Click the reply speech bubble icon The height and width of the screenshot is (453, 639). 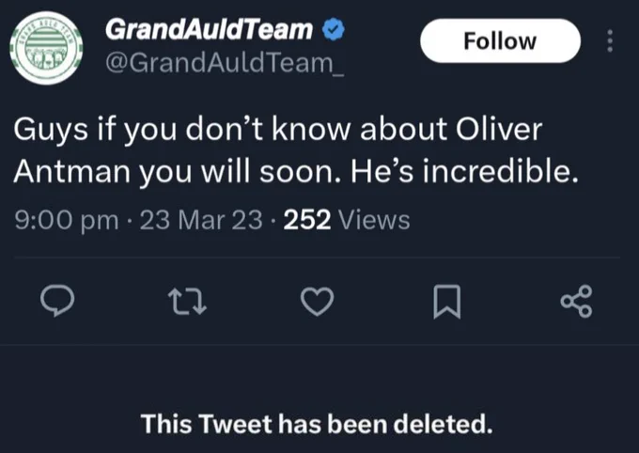coord(57,302)
